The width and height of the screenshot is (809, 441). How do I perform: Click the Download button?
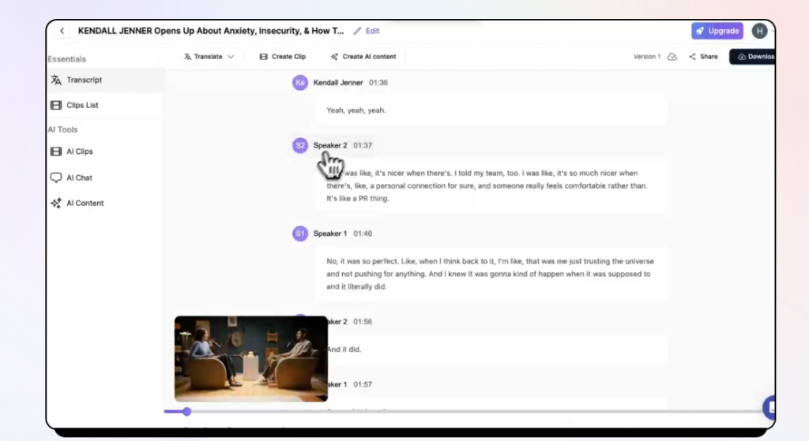752,57
